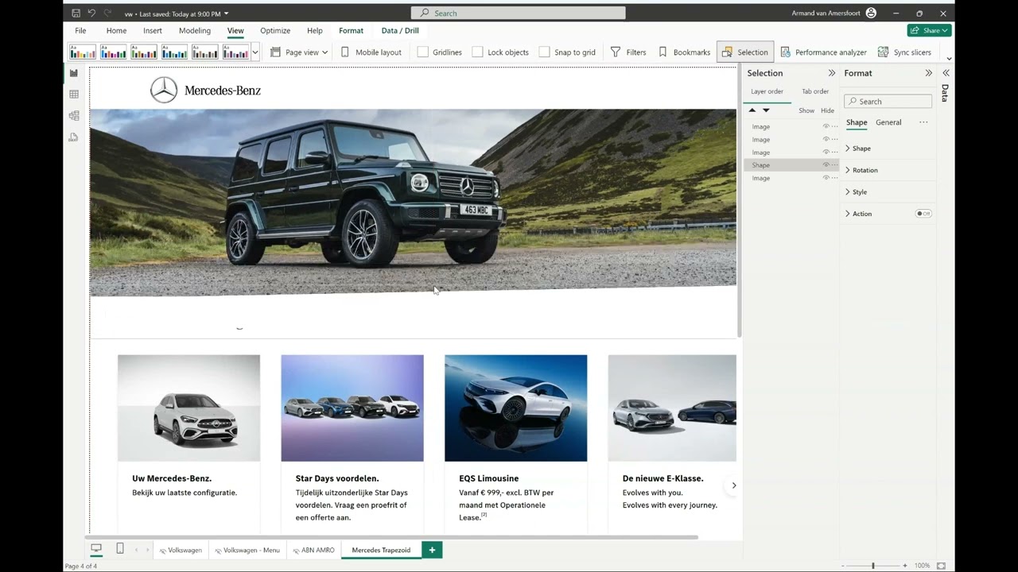Expand the Data pane

point(946,73)
